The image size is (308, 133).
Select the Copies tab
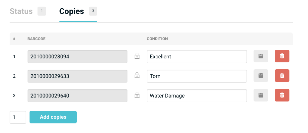[72, 11]
